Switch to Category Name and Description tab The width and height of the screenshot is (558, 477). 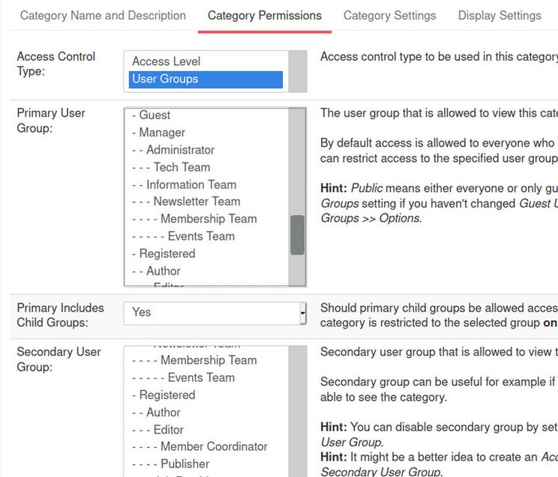pos(103,15)
